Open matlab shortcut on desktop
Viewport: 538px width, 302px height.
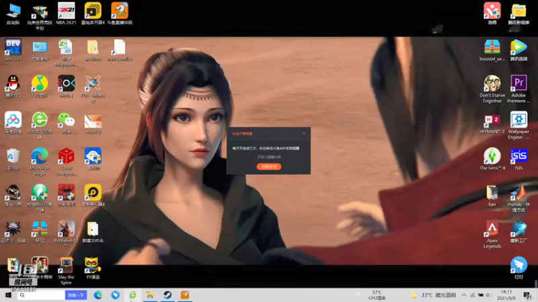518,198
